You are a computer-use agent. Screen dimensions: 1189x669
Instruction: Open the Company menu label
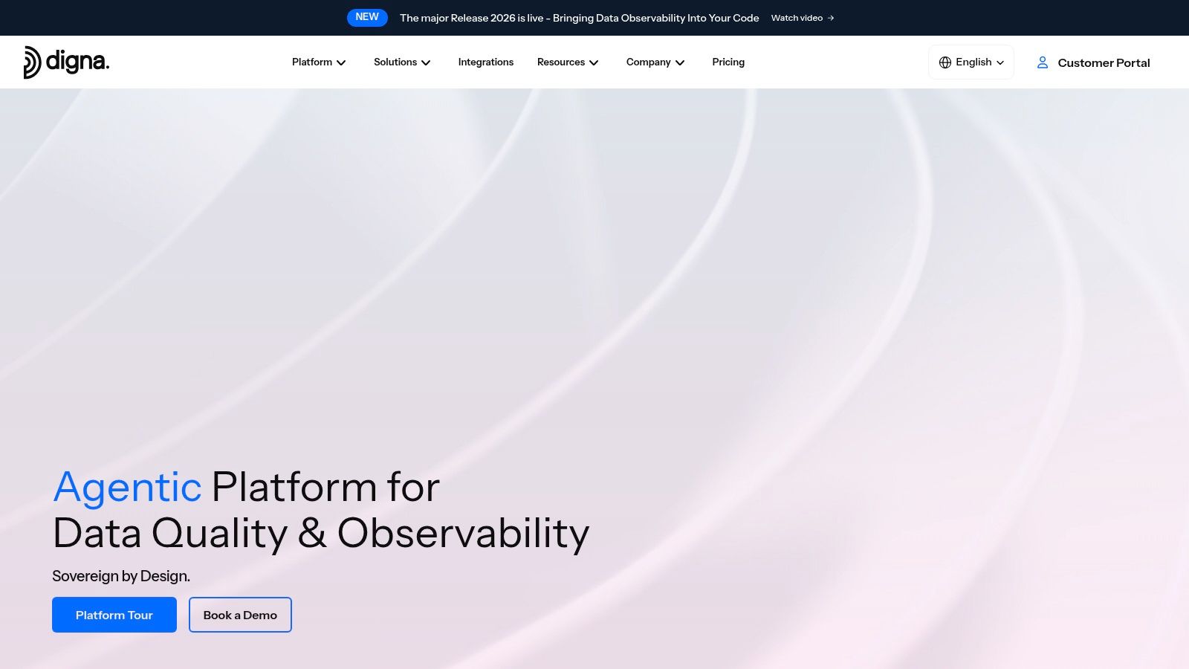click(649, 62)
